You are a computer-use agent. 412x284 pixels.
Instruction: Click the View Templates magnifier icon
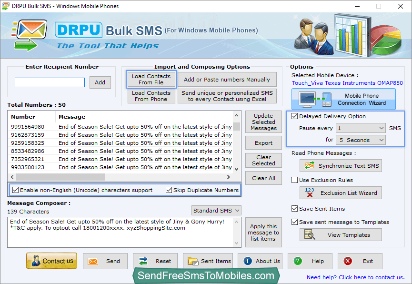coord(310,234)
